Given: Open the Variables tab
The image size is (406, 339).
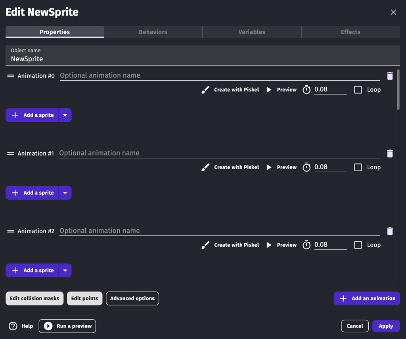Looking at the screenshot, I should point(252,32).
